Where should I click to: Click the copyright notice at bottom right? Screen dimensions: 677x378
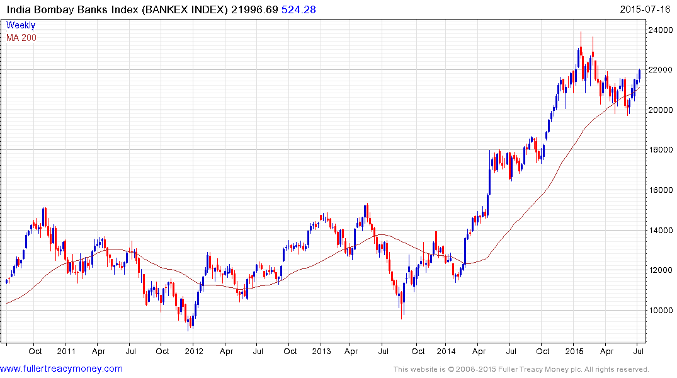click(521, 369)
